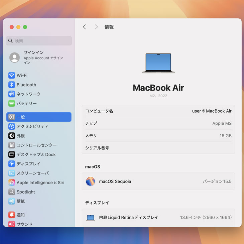This screenshot has width=244, height=244.
Task: Click the シリアル番号 row label
Action: pyautogui.click(x=97, y=148)
